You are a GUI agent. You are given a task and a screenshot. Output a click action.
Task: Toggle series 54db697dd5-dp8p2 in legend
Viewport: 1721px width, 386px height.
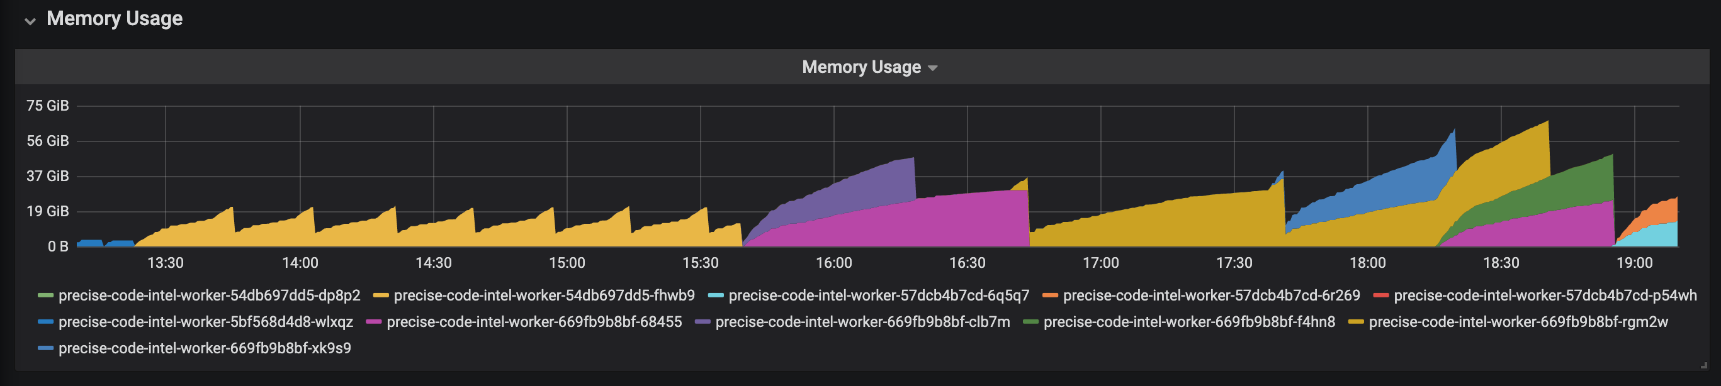(x=209, y=295)
